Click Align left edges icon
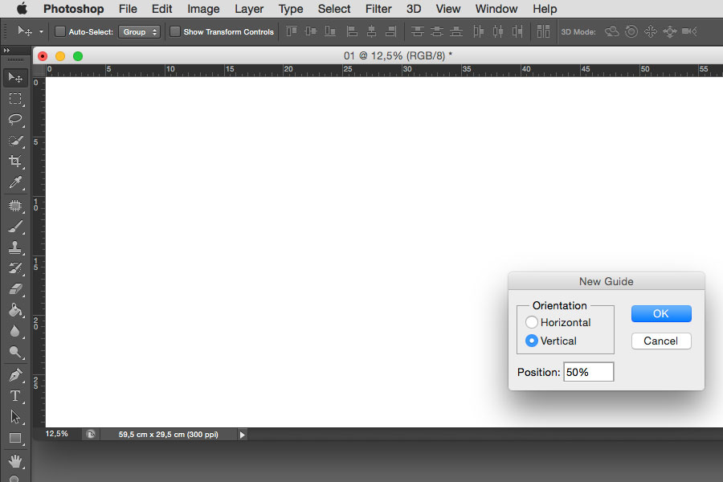 pos(353,31)
